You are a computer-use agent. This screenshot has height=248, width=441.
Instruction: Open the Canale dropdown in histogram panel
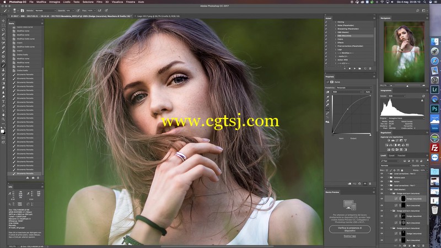click(x=396, y=96)
